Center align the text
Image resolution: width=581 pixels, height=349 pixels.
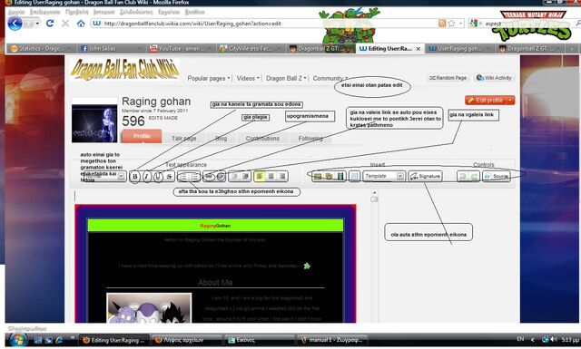(x=271, y=177)
